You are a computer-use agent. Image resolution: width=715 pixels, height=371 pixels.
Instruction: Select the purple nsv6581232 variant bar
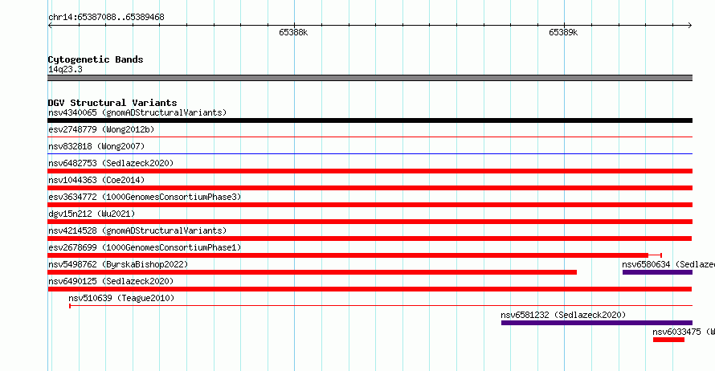[x=597, y=323]
